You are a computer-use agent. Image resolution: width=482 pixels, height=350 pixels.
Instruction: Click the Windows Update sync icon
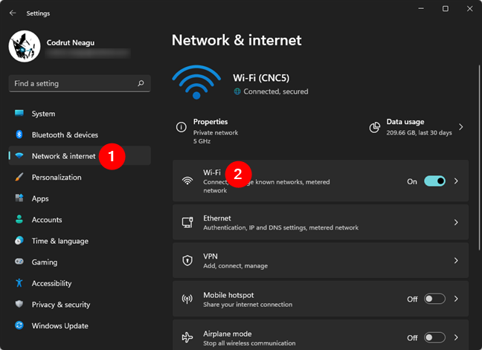click(19, 325)
